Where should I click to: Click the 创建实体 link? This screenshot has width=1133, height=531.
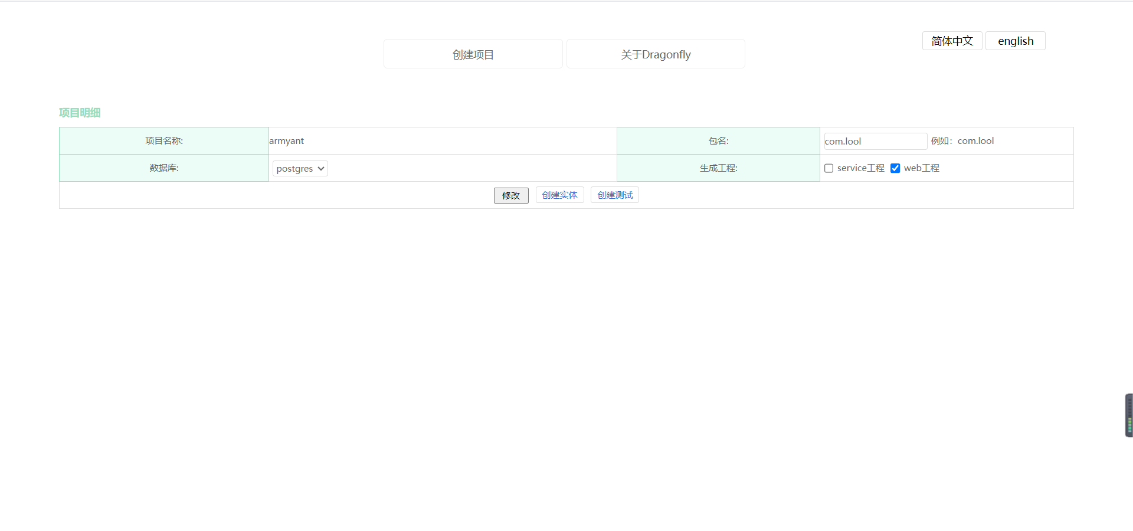[x=559, y=195]
